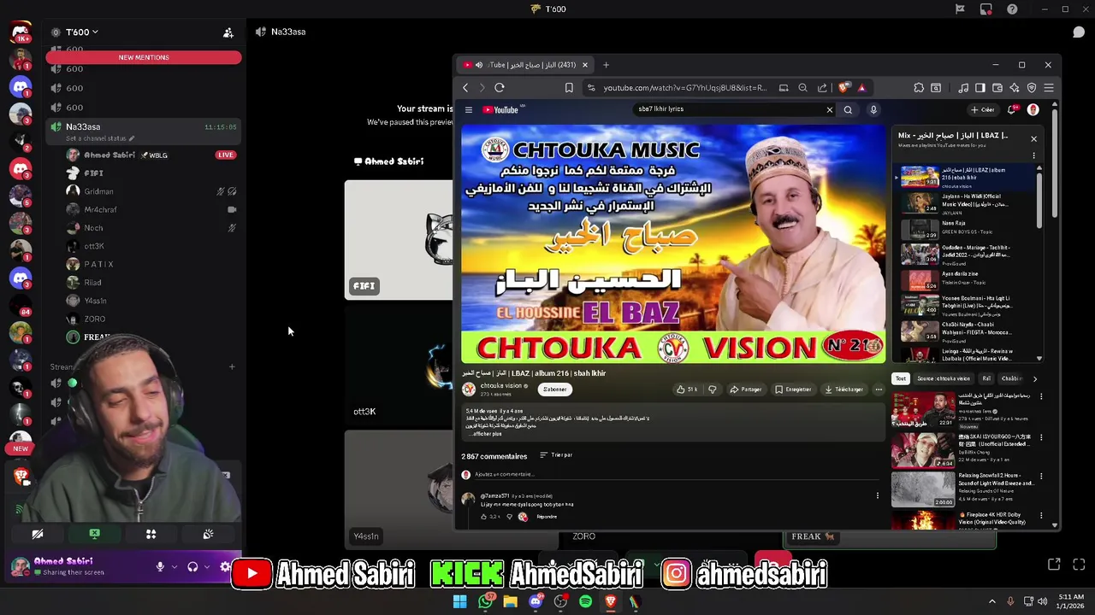Dislike the video with thumbs down

712,389
